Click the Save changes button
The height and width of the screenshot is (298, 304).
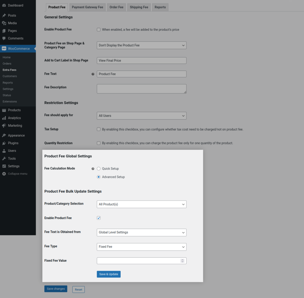click(x=56, y=289)
